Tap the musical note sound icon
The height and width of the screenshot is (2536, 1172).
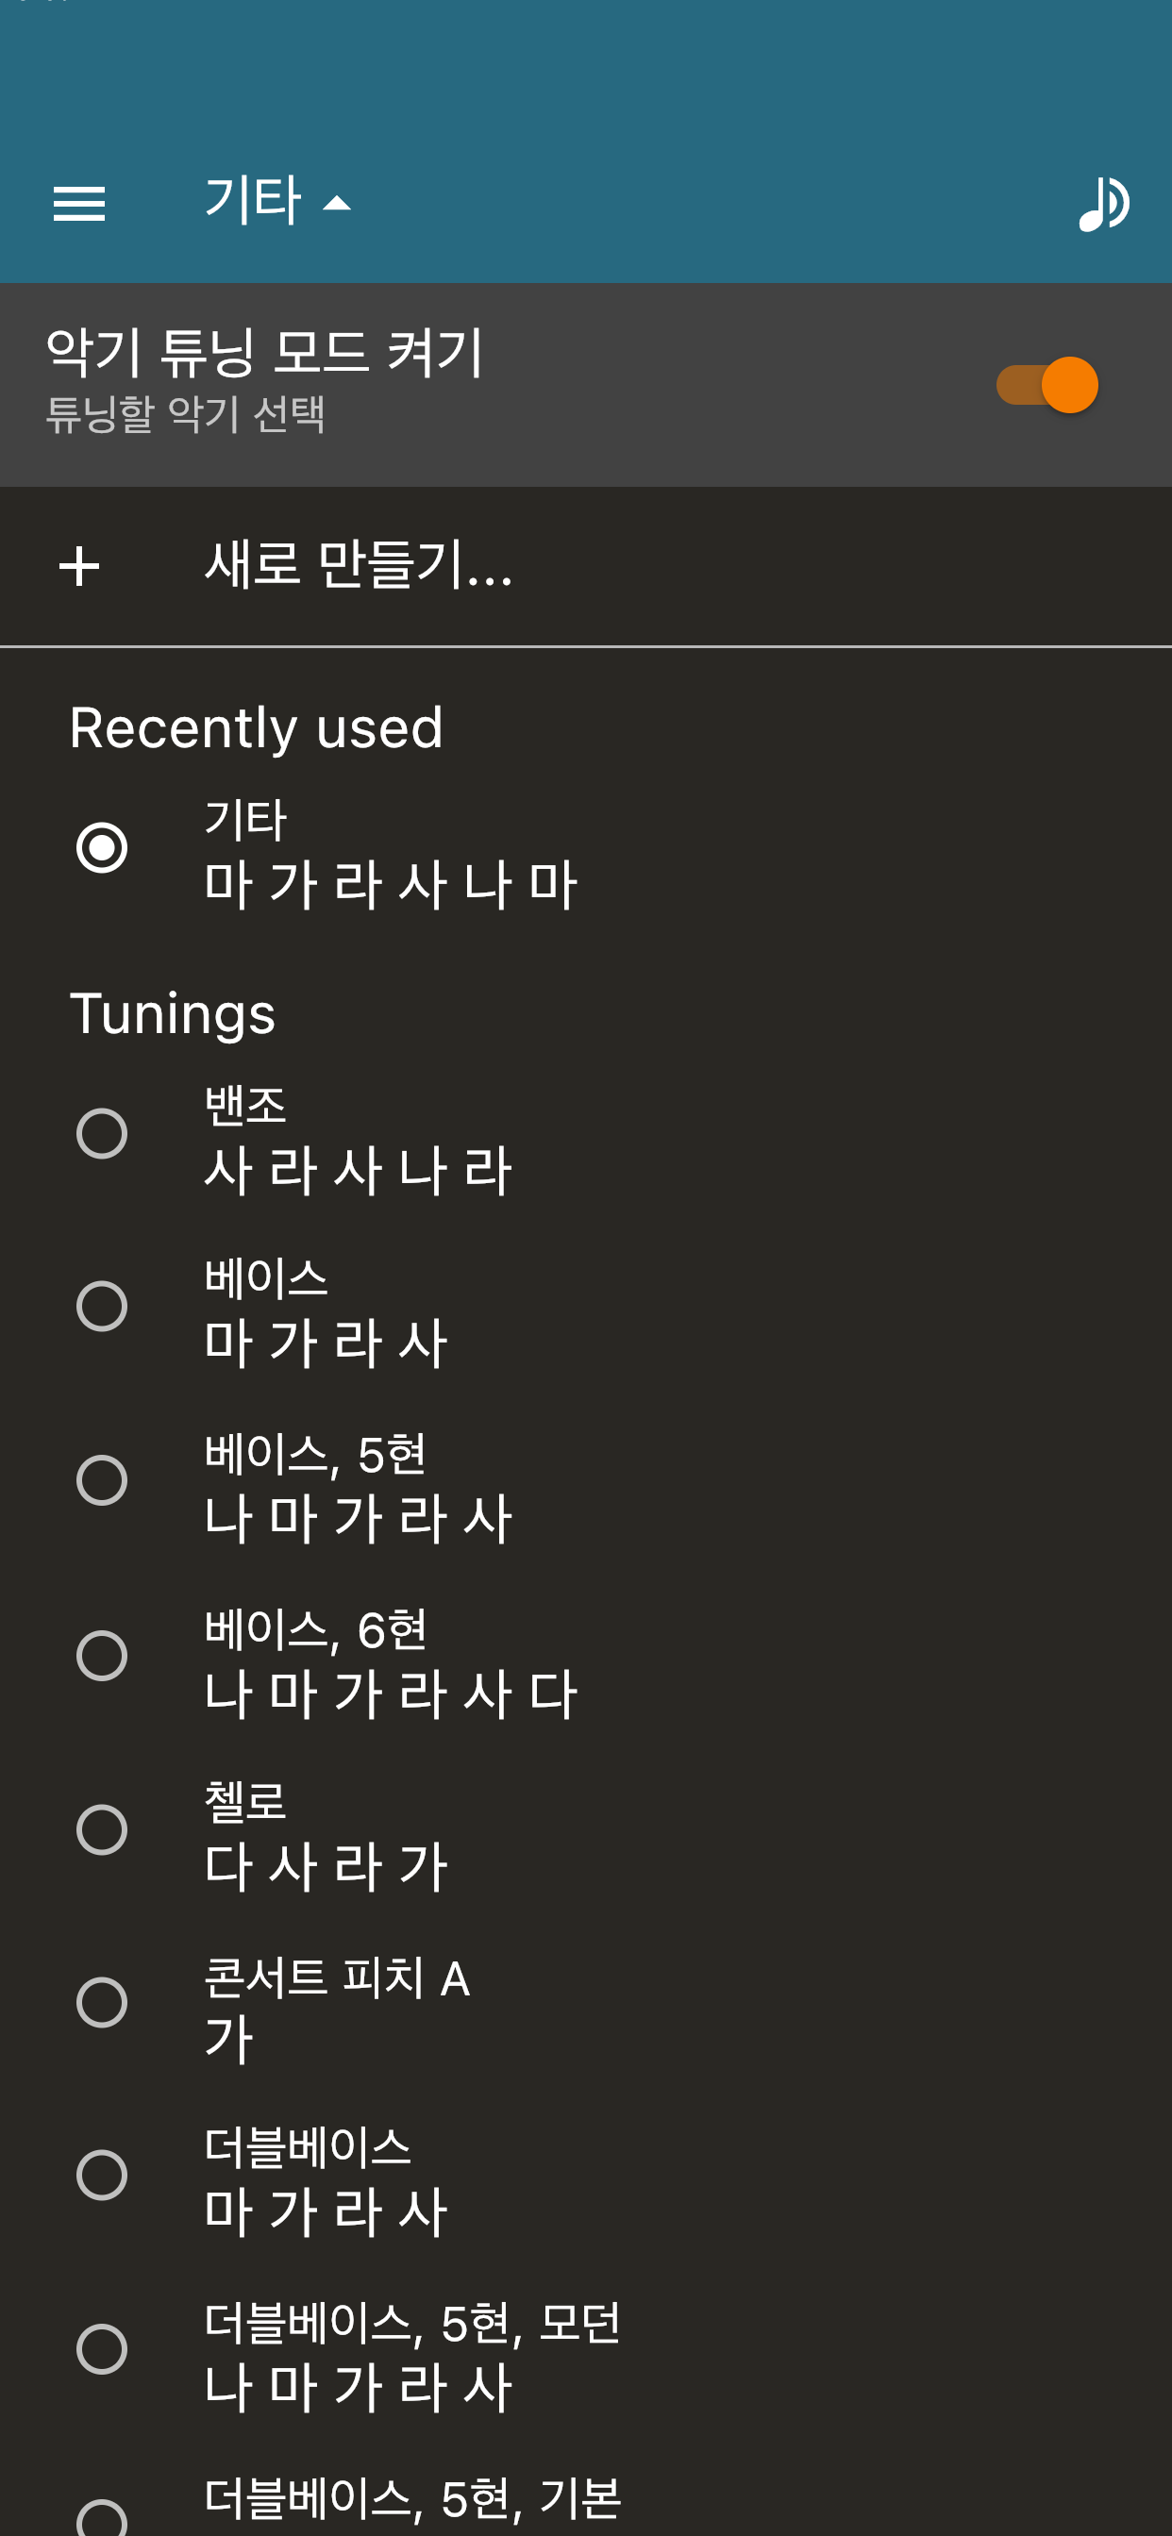(x=1103, y=203)
